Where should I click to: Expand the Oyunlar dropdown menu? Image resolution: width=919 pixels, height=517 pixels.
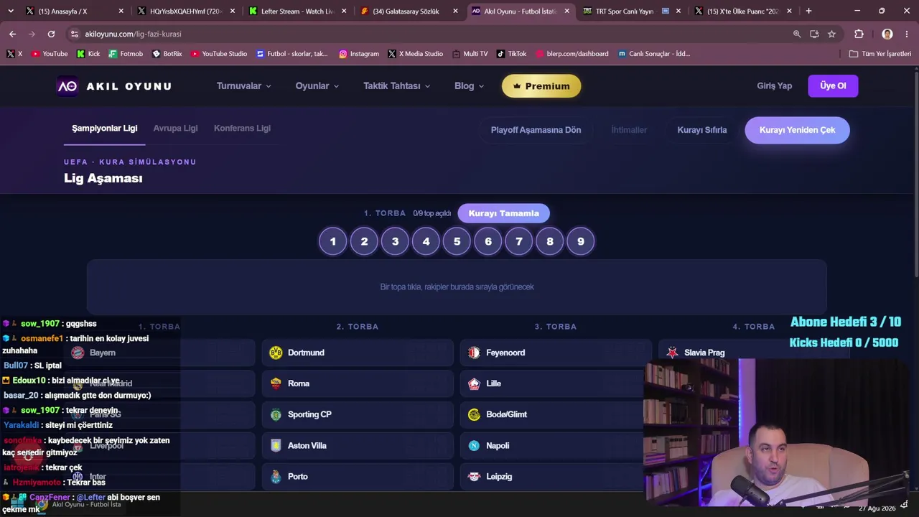coord(317,86)
